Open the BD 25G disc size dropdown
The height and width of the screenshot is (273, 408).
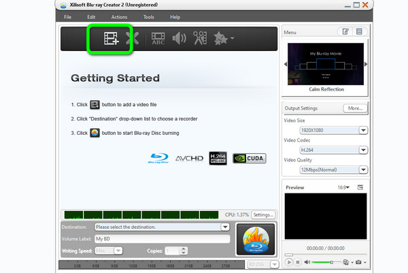click(274, 265)
